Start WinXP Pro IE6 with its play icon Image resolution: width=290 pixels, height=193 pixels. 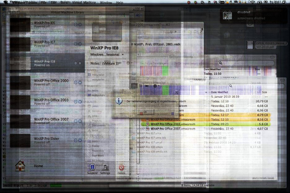(x=80, y=24)
